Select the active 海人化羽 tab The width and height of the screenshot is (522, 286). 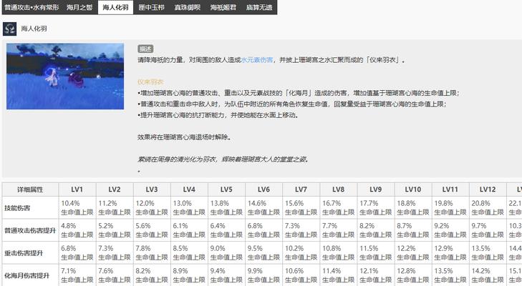(x=115, y=7)
